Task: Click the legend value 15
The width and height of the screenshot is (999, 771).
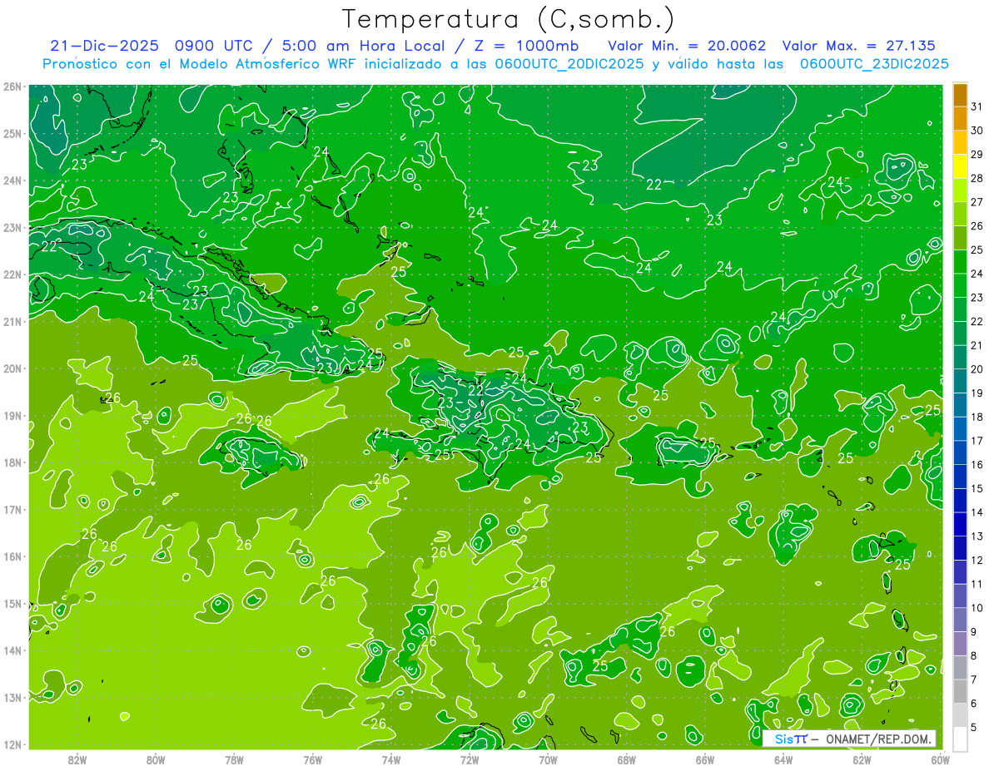Action: click(x=977, y=488)
